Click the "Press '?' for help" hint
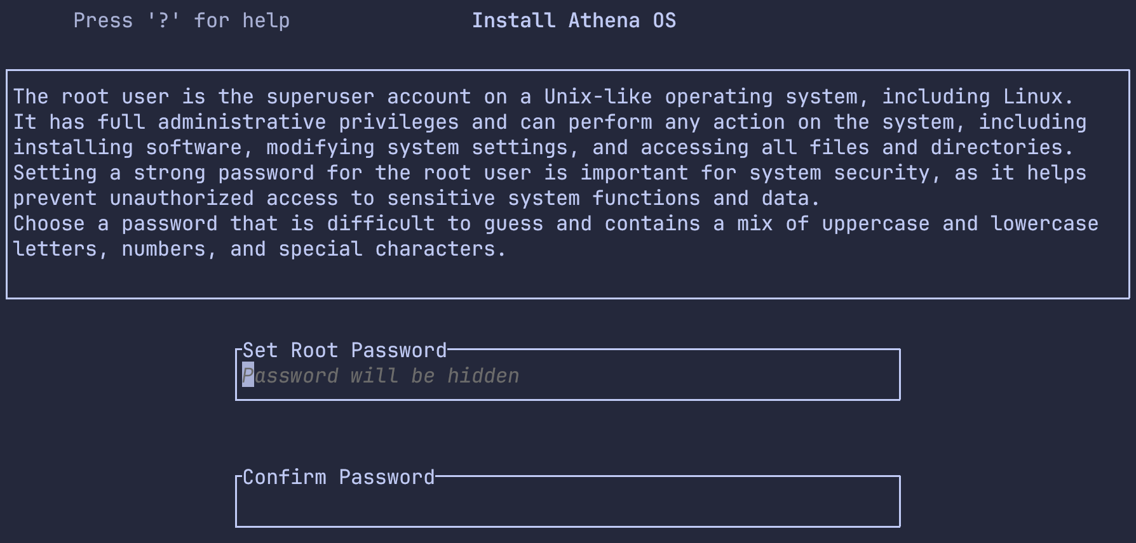Viewport: 1136px width, 543px height. [181, 21]
